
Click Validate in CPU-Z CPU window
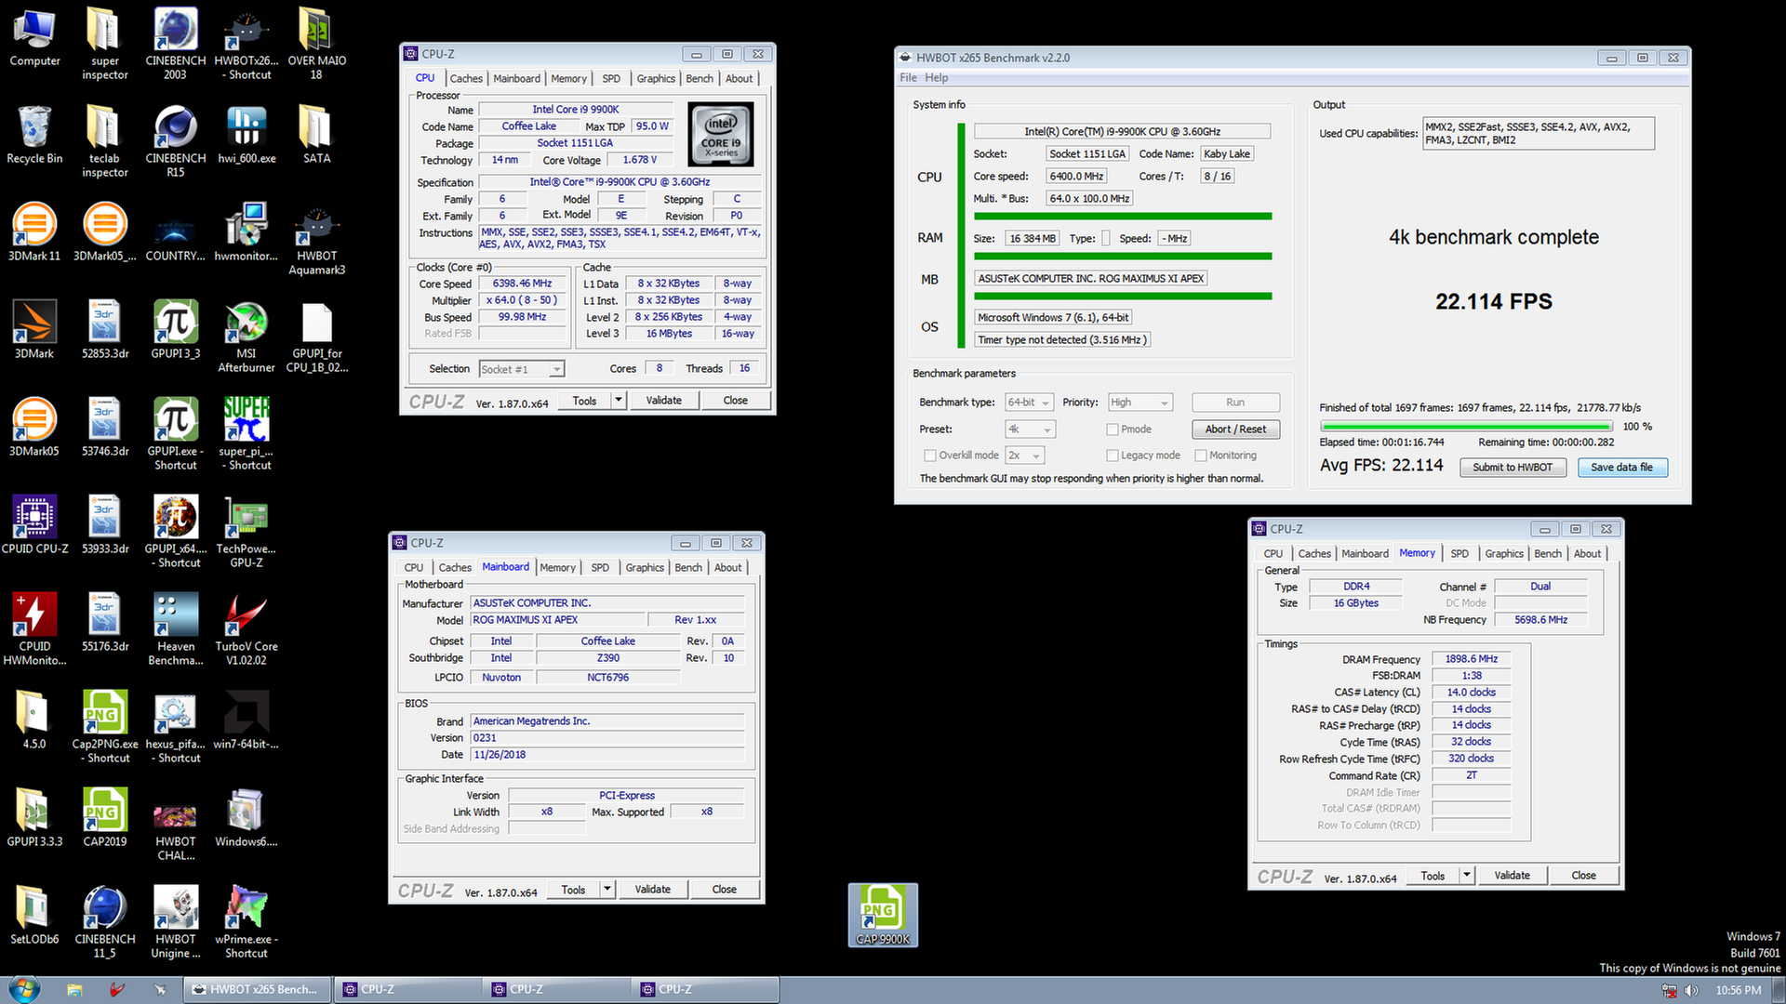tap(664, 401)
